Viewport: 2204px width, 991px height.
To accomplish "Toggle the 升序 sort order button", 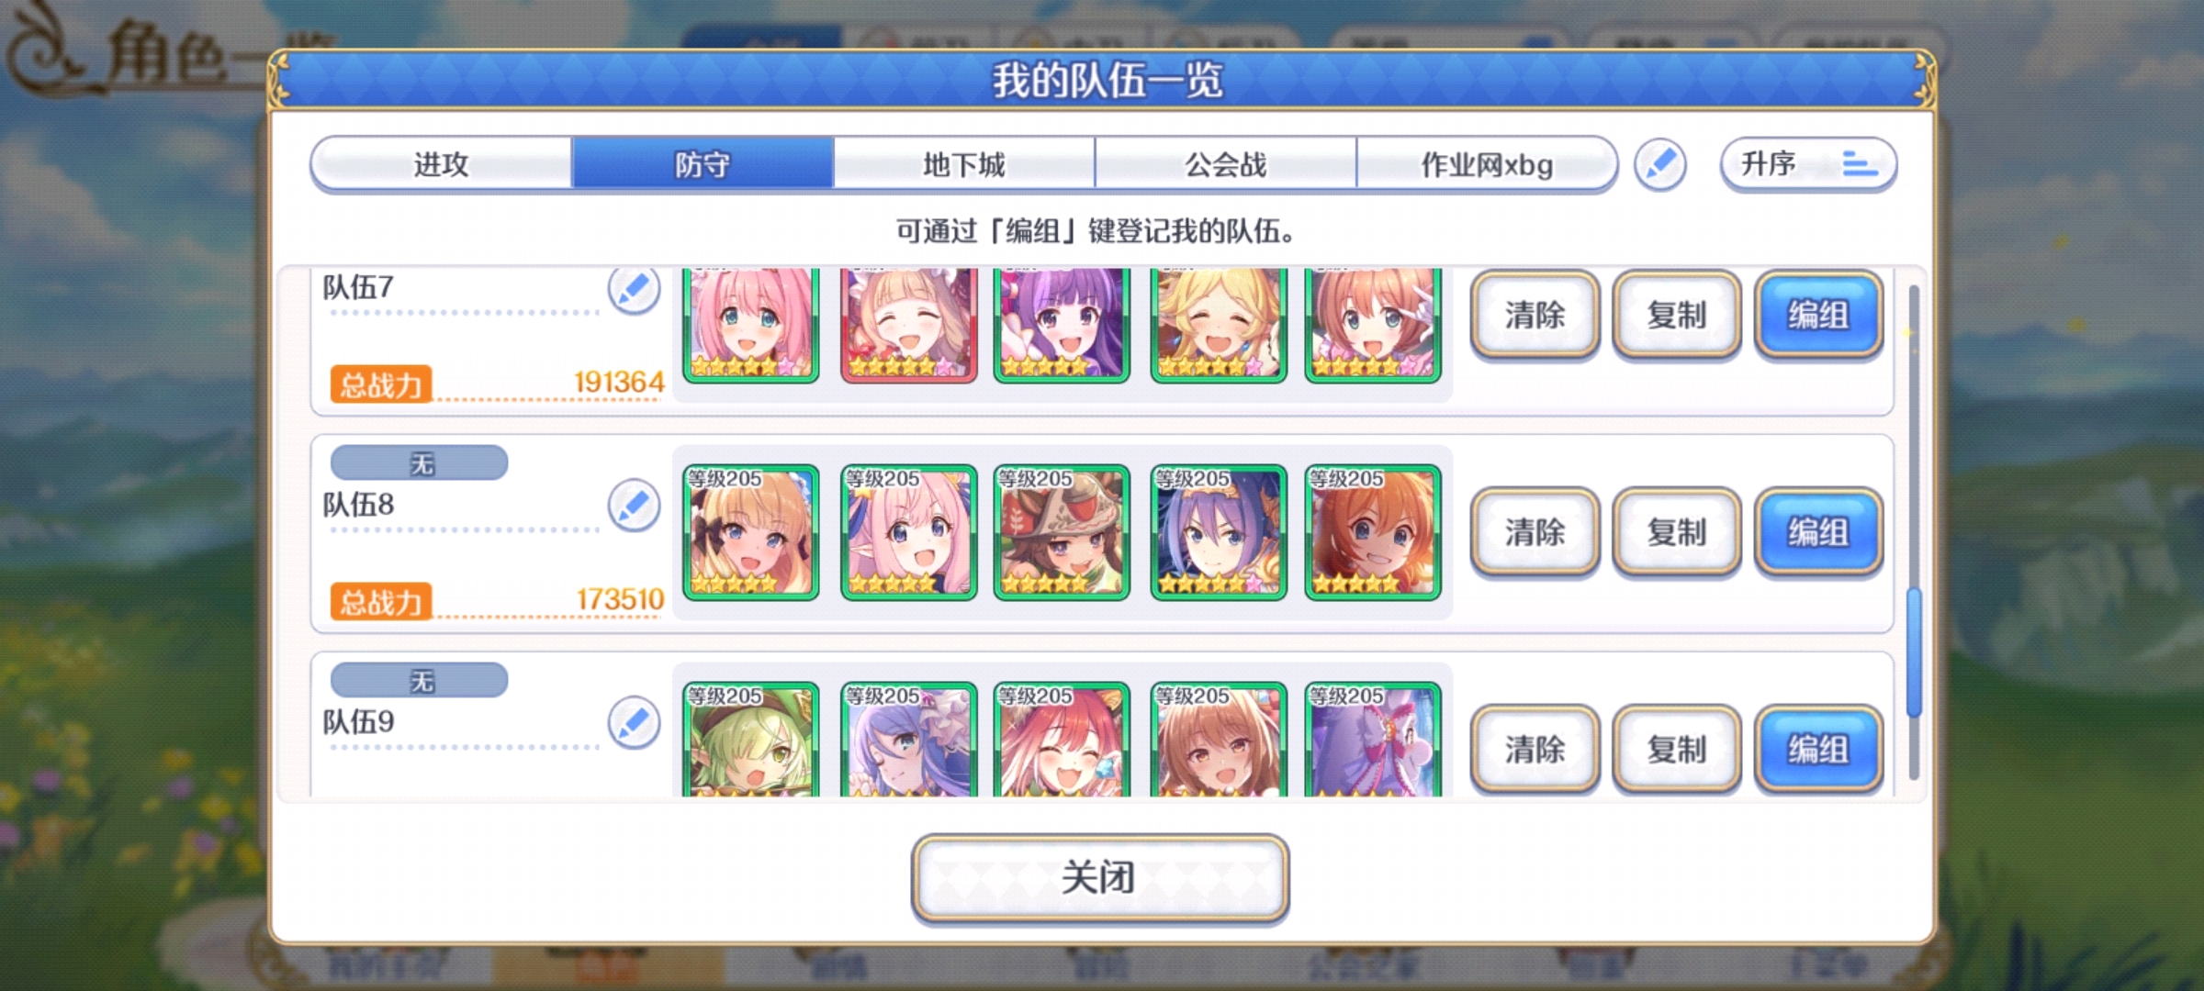I will (x=1807, y=165).
